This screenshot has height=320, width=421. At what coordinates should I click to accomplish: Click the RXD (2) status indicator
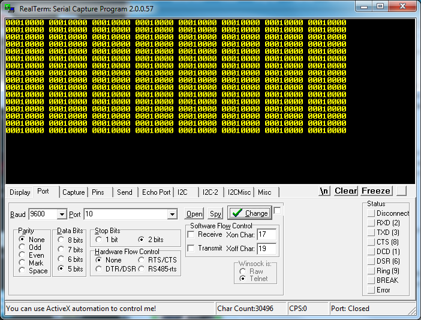371,223
